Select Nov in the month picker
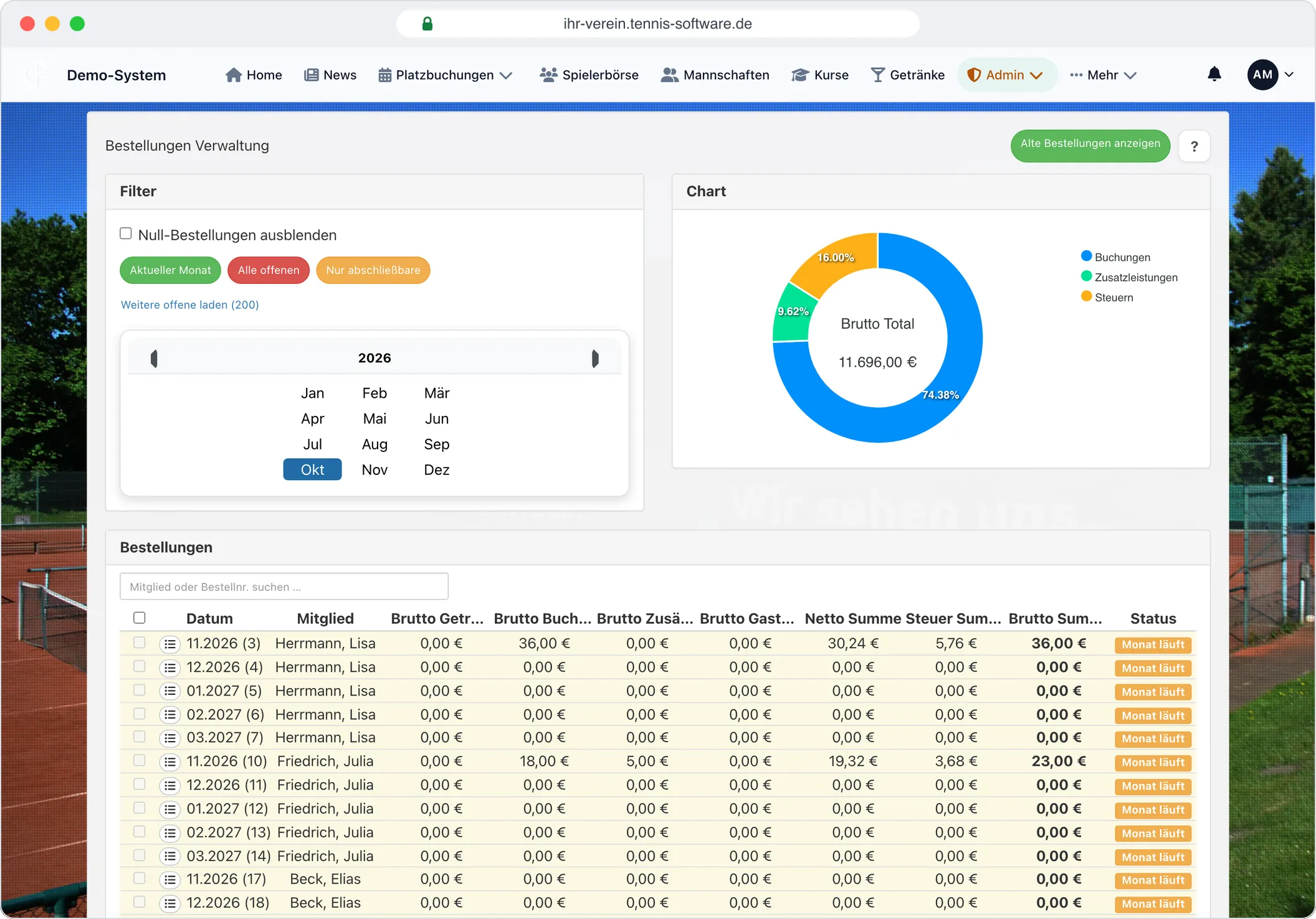Viewport: 1316px width, 919px height. tap(374, 469)
